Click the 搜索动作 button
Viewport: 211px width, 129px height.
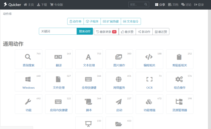pyautogui.click(x=85, y=31)
